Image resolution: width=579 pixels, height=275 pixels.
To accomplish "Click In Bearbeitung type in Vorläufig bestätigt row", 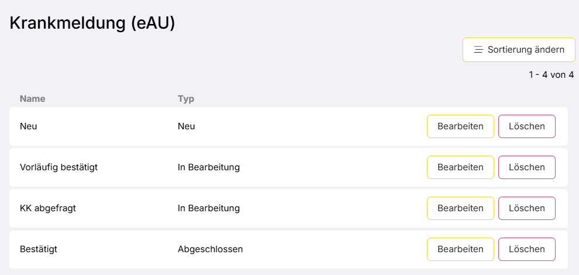I will 209,167.
